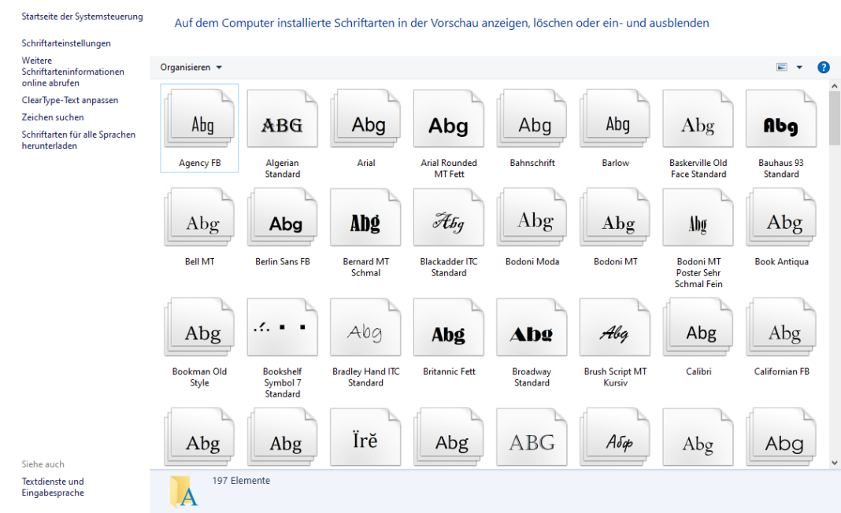Click the scrollbar down arrow
The width and height of the screenshot is (841, 513).
click(835, 463)
